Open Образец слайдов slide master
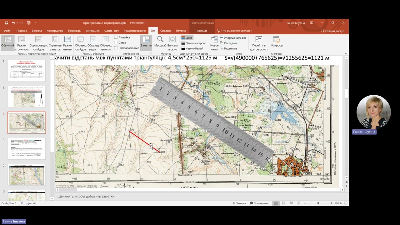Image resolution: width=400 pixels, height=225 pixels. tap(81, 43)
